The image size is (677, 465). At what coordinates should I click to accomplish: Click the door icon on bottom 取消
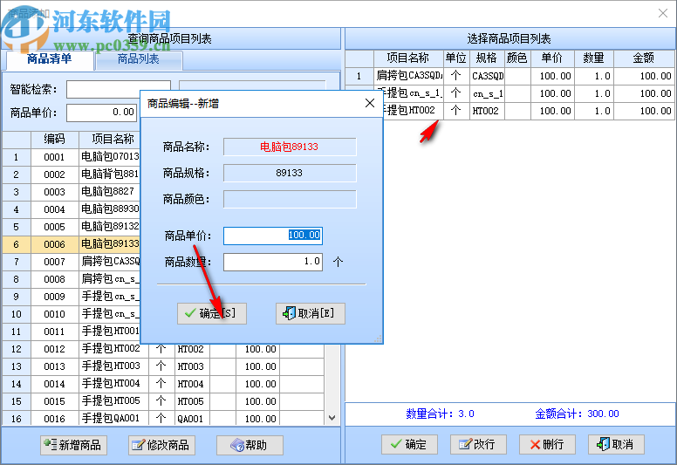tap(603, 444)
